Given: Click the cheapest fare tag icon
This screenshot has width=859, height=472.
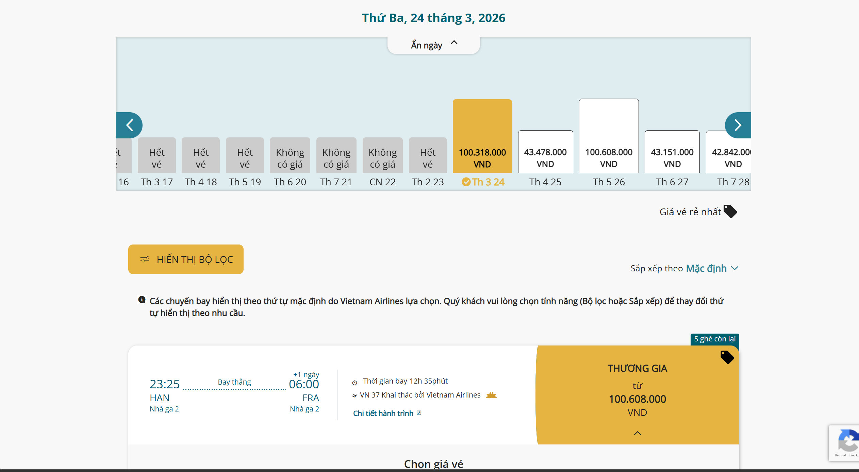Looking at the screenshot, I should tap(730, 212).
